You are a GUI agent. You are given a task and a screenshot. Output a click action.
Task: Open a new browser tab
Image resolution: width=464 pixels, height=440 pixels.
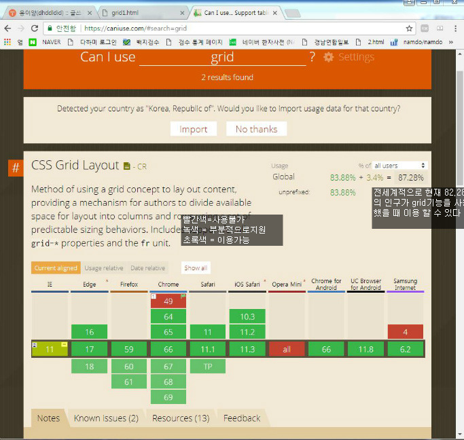click(293, 14)
